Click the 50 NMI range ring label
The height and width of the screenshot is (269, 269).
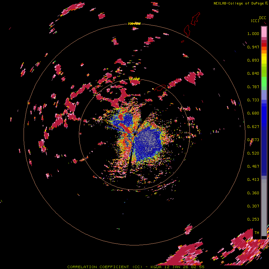click(x=134, y=79)
